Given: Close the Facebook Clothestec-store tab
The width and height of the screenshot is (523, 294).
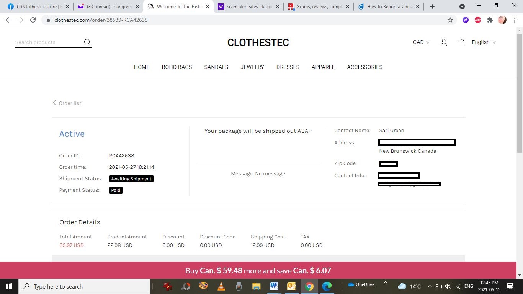Looking at the screenshot, I should point(67,7).
